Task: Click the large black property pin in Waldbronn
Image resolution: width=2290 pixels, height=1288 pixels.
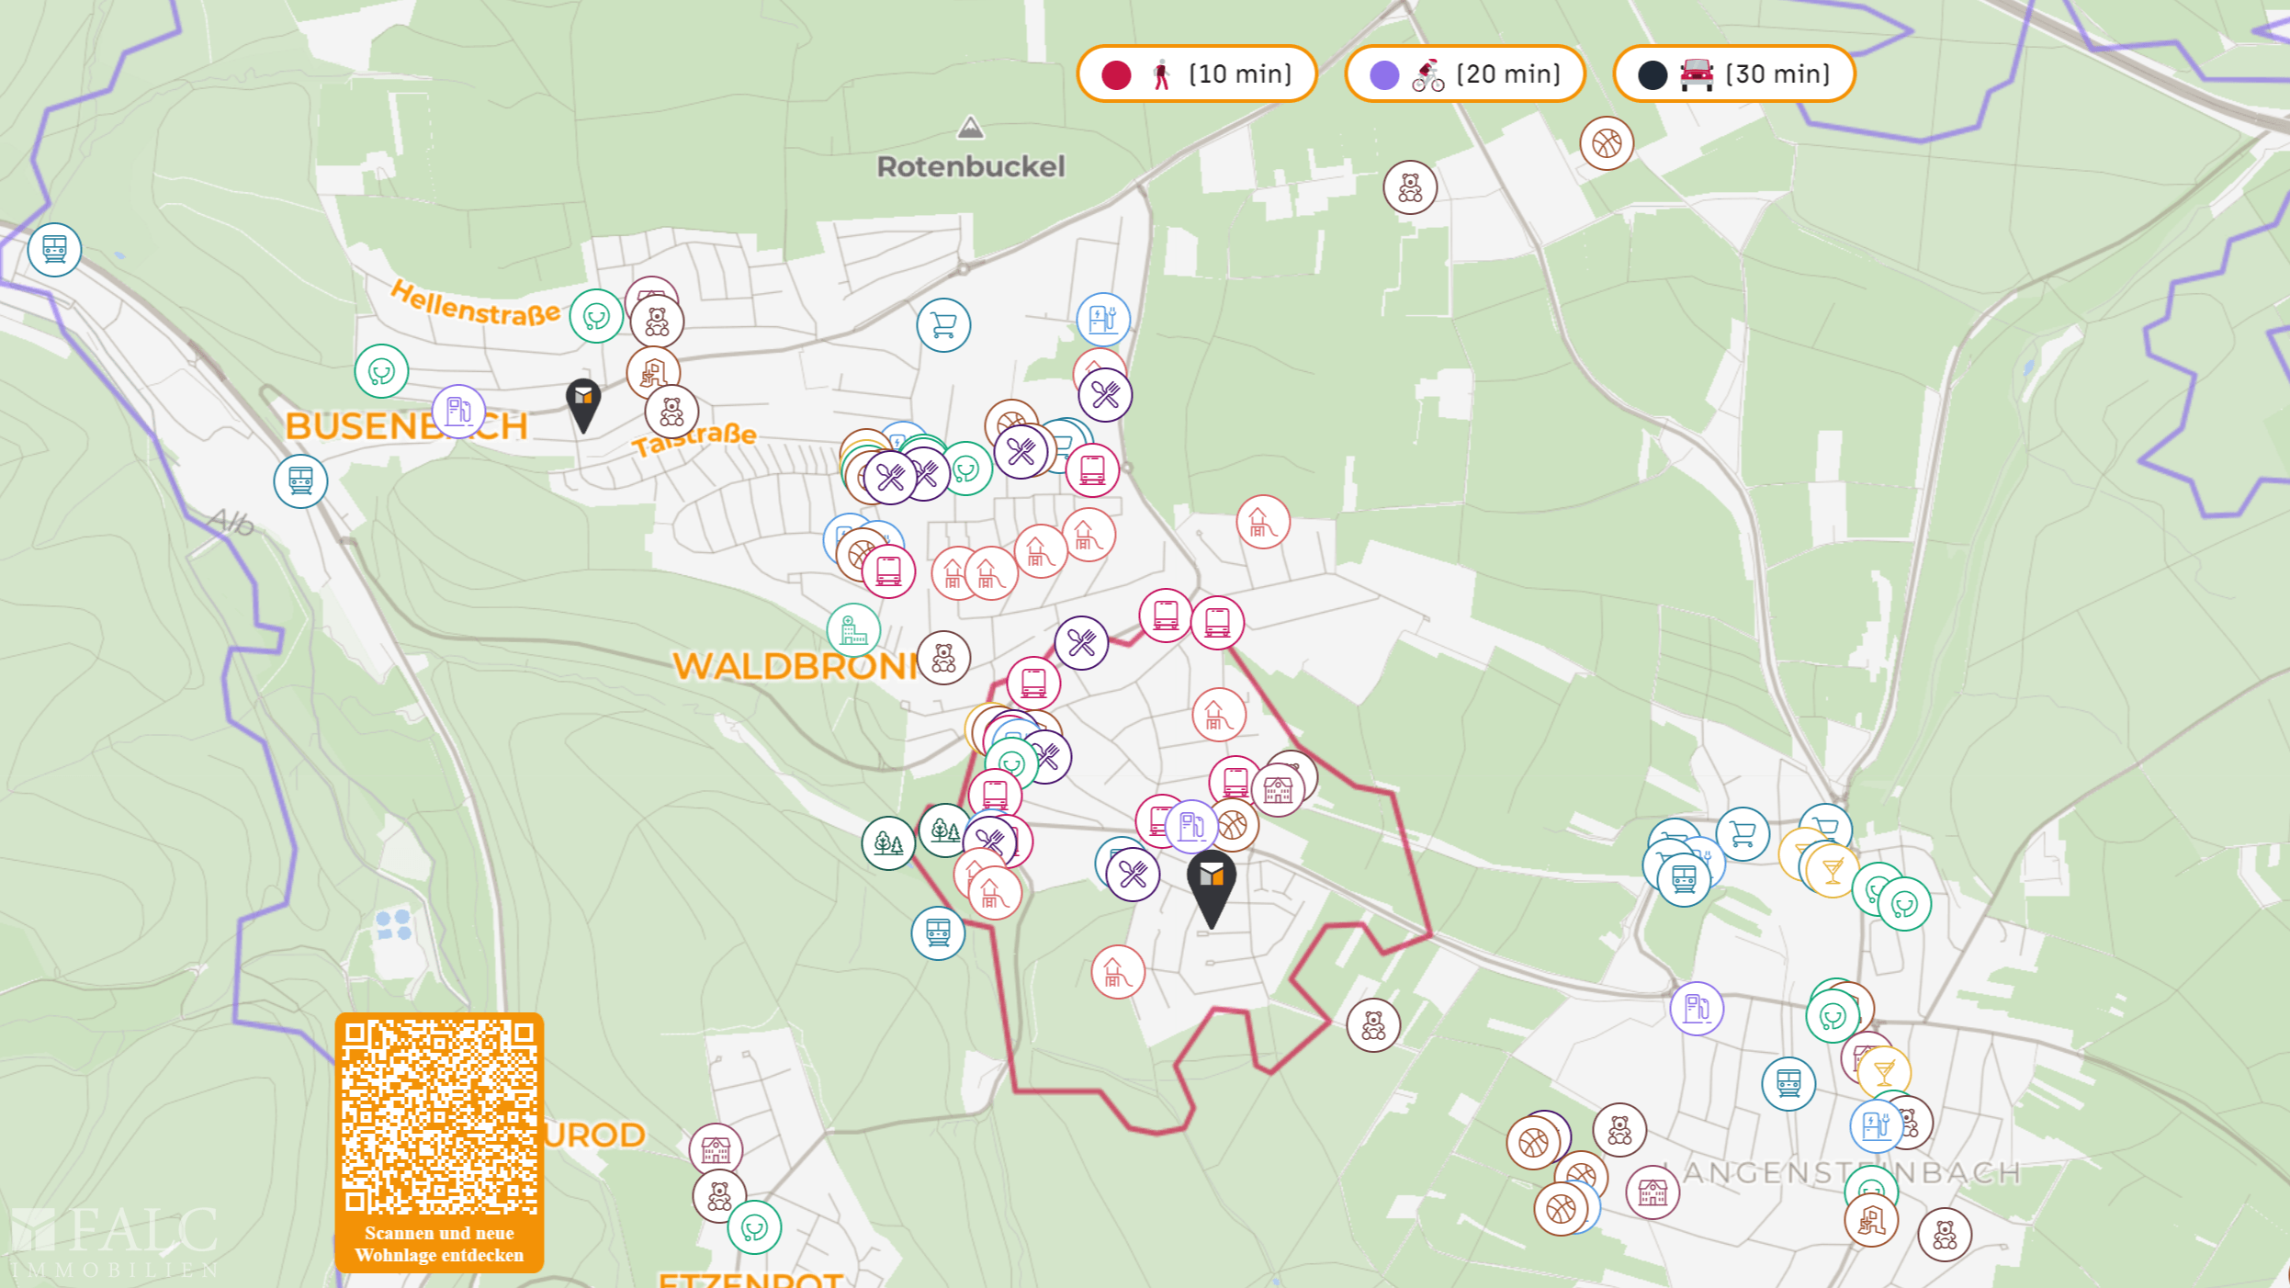Action: [x=1212, y=889]
